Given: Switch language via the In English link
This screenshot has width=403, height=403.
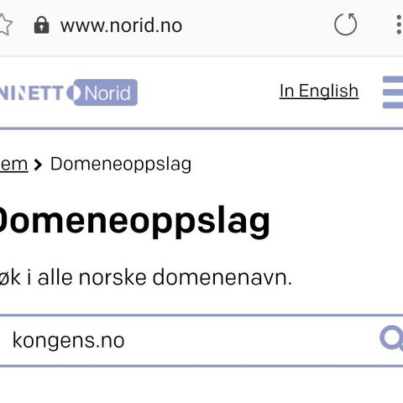Looking at the screenshot, I should 319,91.
